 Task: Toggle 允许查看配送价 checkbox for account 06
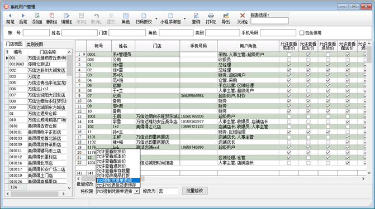pyautogui.click(x=348, y=90)
